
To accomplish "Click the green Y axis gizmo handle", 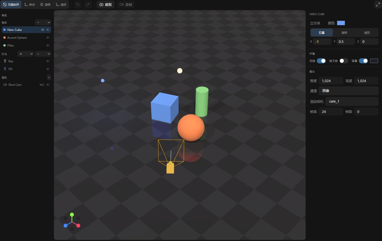I will pyautogui.click(x=72, y=214).
